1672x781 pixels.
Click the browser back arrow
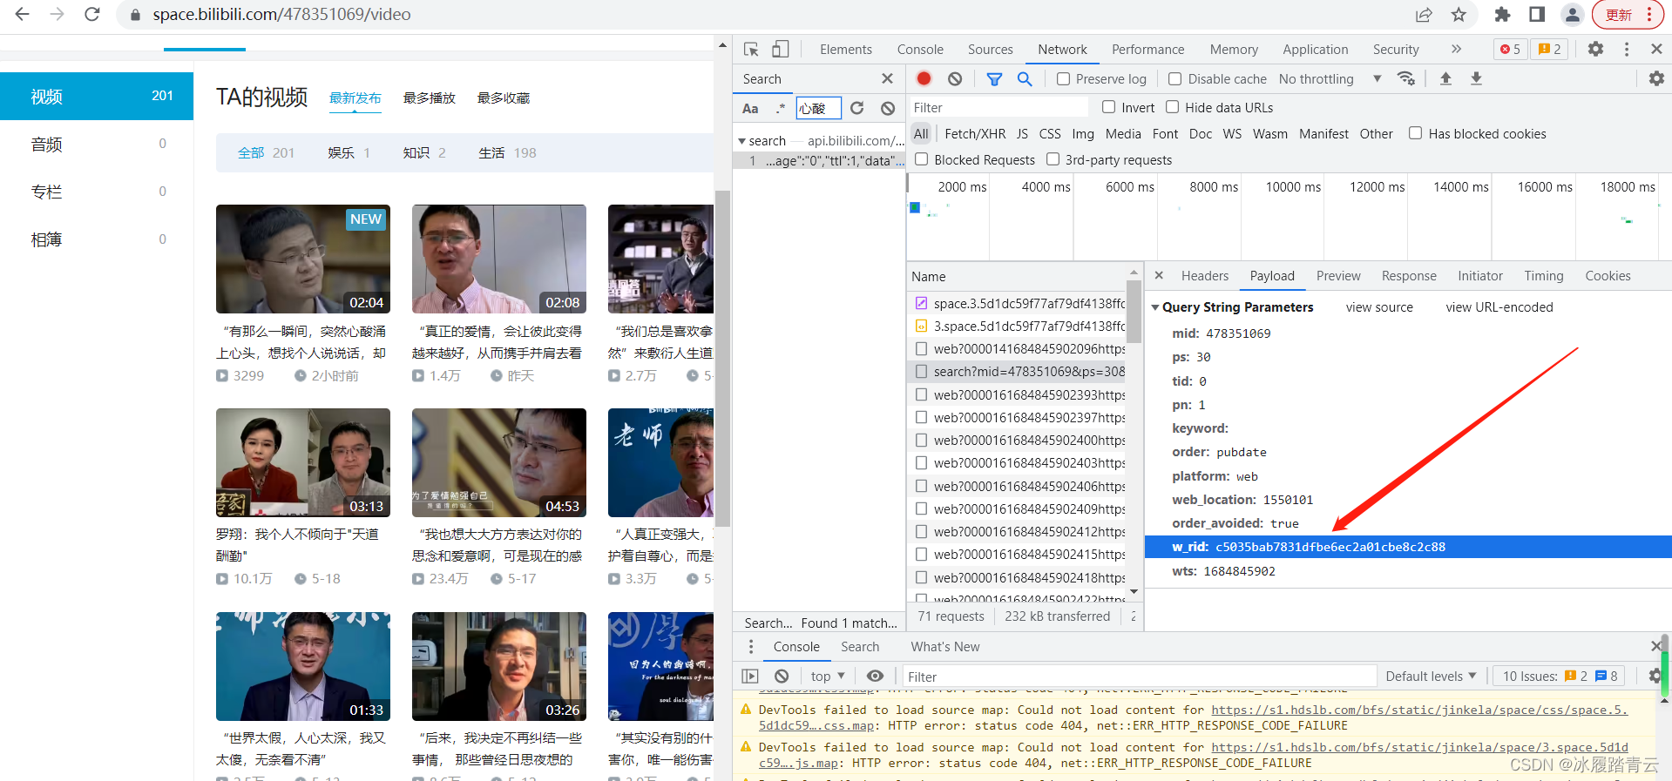tap(23, 15)
